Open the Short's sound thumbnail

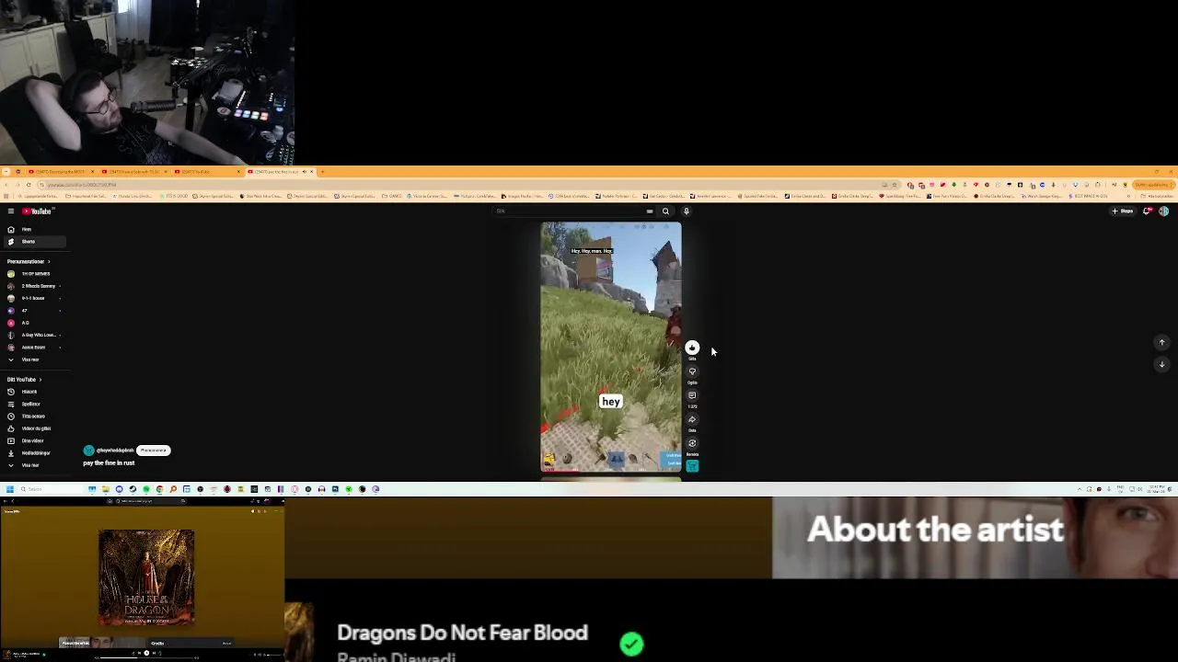[x=692, y=466]
